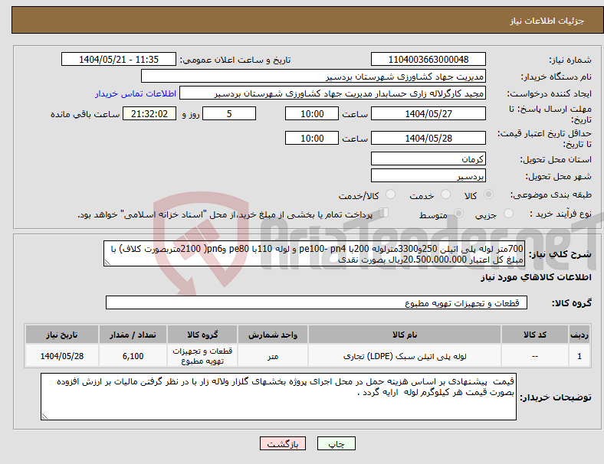604x464 pixels.
Task: Click the توضیحات خریدار text area
Action: tap(278, 397)
